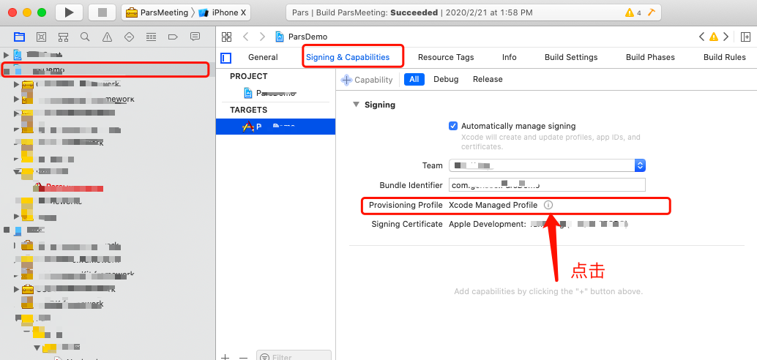Click the Bundle Identifier field
The width and height of the screenshot is (757, 360).
click(547, 185)
